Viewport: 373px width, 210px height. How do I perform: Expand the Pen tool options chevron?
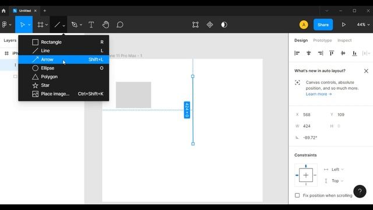[x=81, y=24]
